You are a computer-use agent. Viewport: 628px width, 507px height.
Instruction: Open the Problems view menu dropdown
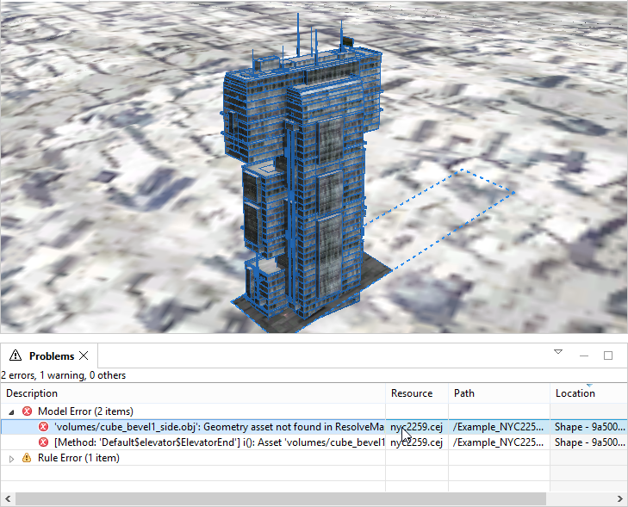tap(557, 352)
